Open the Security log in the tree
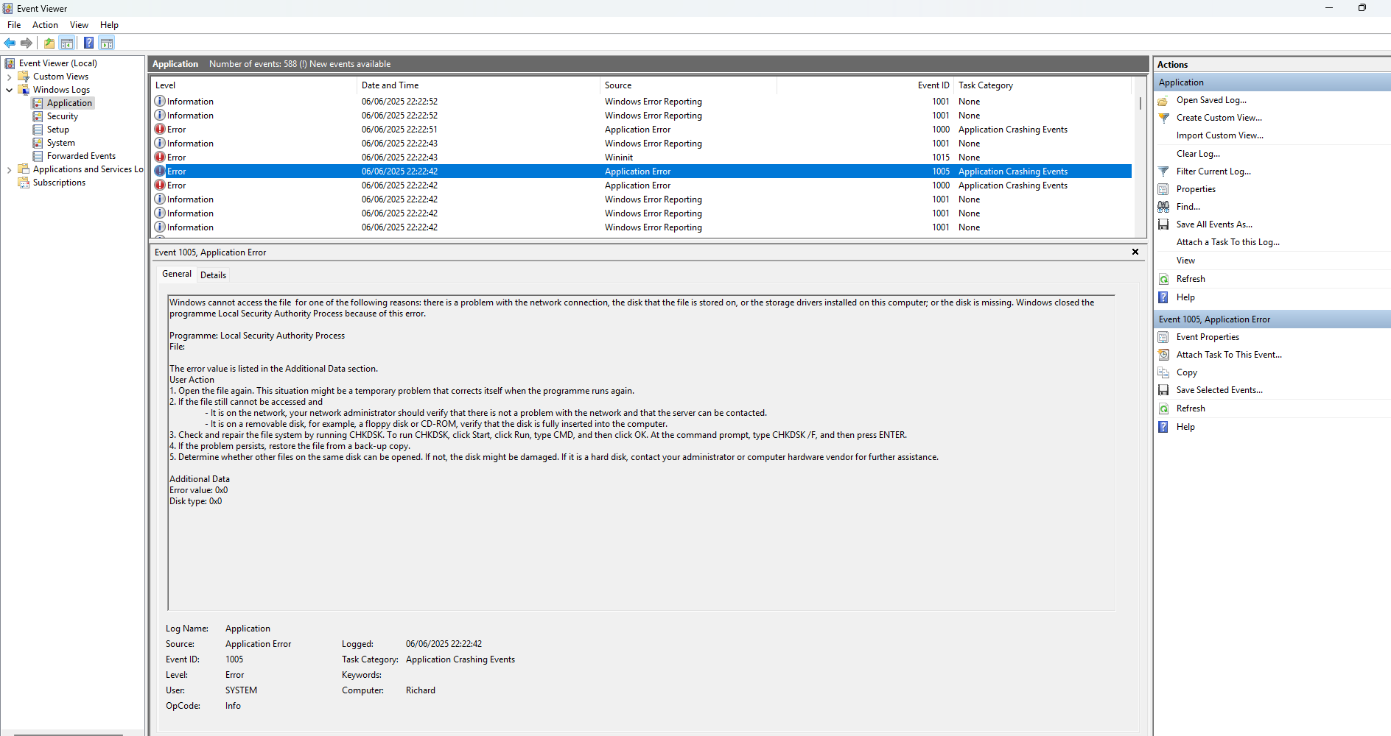1391x736 pixels. coord(63,116)
